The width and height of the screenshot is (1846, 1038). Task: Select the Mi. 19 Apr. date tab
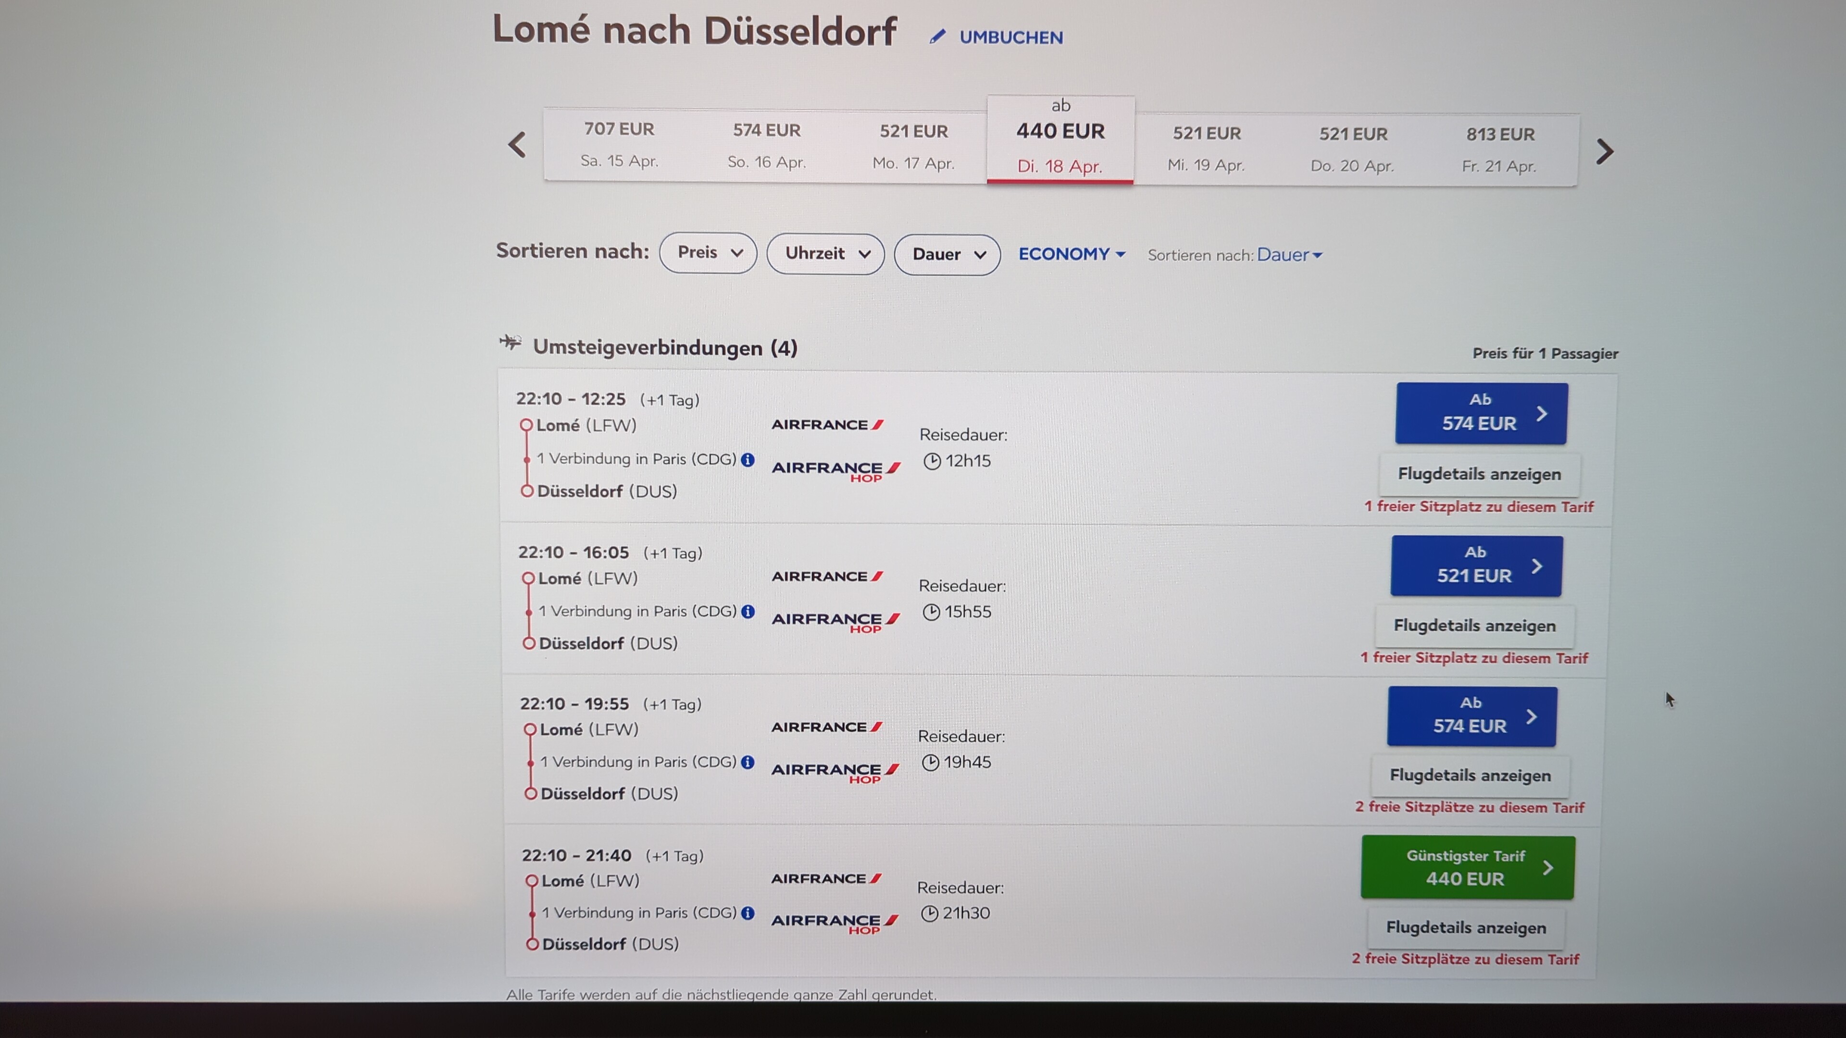tap(1206, 149)
